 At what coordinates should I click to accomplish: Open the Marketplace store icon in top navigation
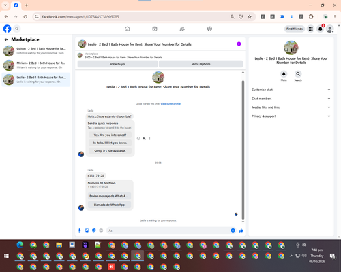tap(155, 29)
